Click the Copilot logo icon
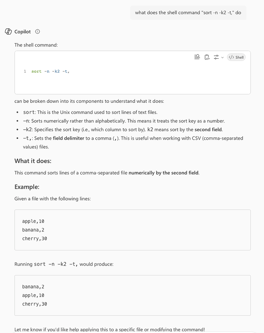The image size is (264, 333). point(8,31)
